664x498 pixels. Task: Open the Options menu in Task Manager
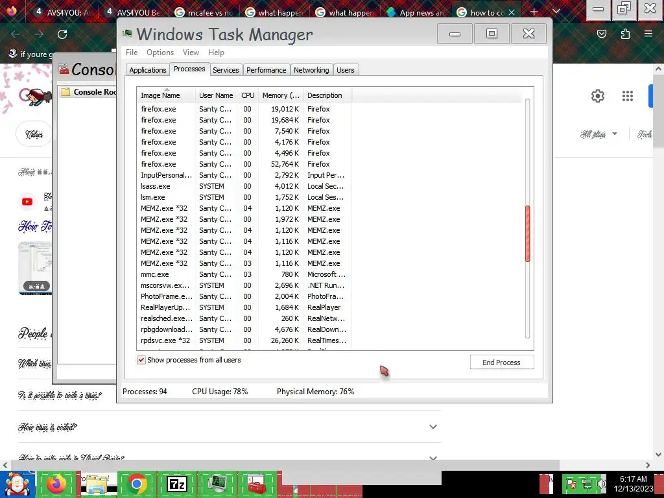(x=160, y=53)
